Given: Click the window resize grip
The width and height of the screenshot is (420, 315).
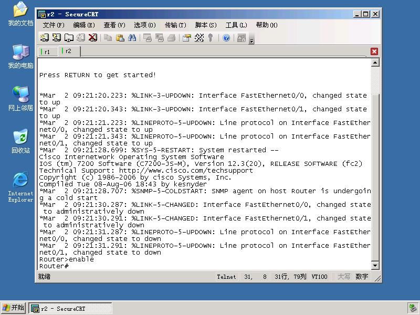Looking at the screenshot, I should click(377, 279).
